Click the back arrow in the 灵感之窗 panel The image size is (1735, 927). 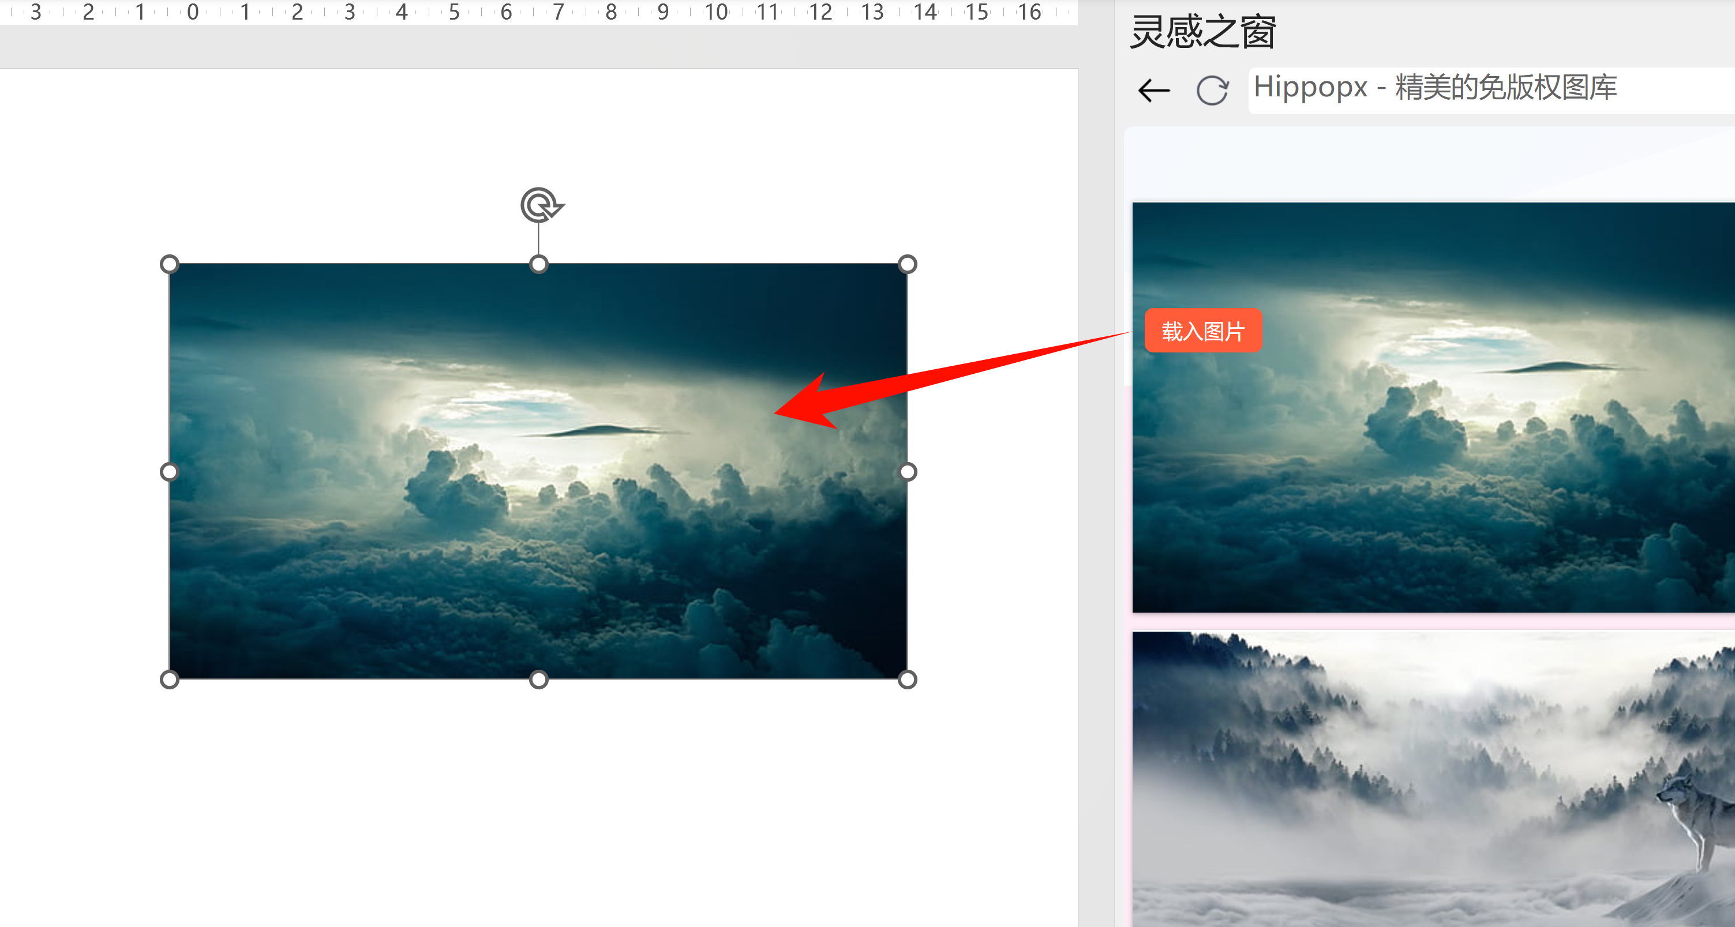[x=1154, y=90]
